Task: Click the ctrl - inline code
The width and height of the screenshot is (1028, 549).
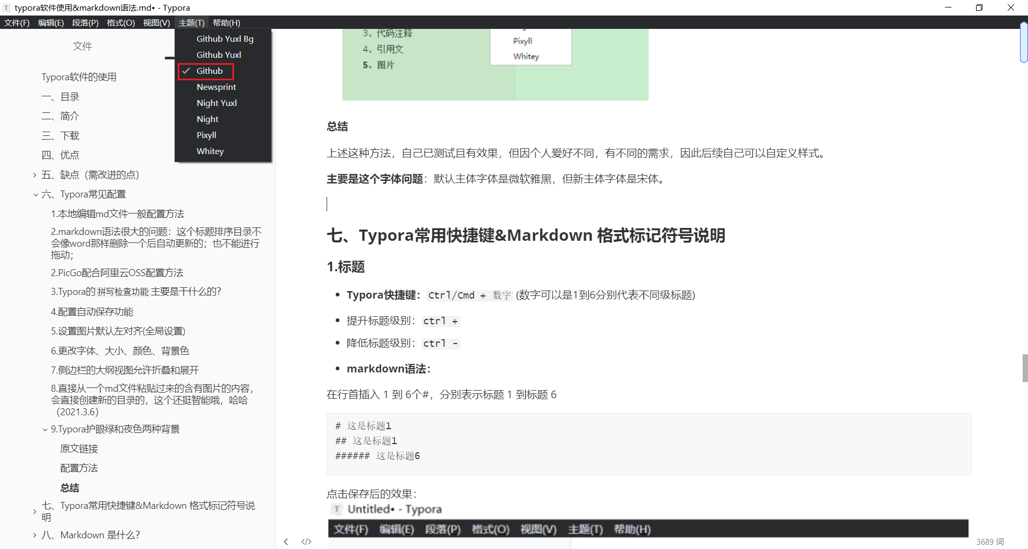Action: pyautogui.click(x=441, y=344)
